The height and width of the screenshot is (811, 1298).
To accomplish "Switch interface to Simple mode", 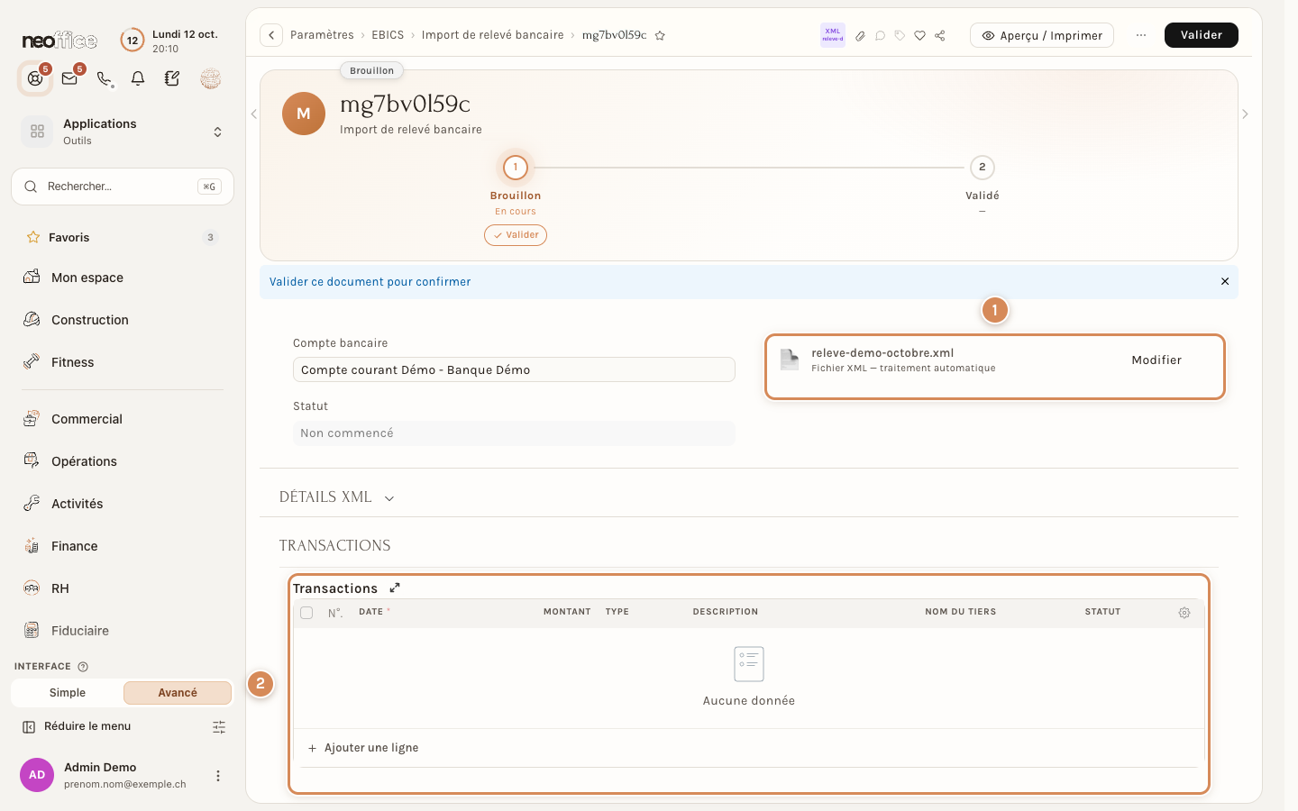I will coord(68,693).
